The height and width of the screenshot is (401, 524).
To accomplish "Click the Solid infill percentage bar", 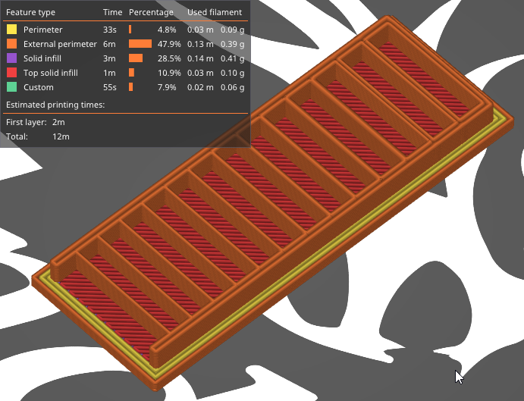I will click(x=136, y=58).
